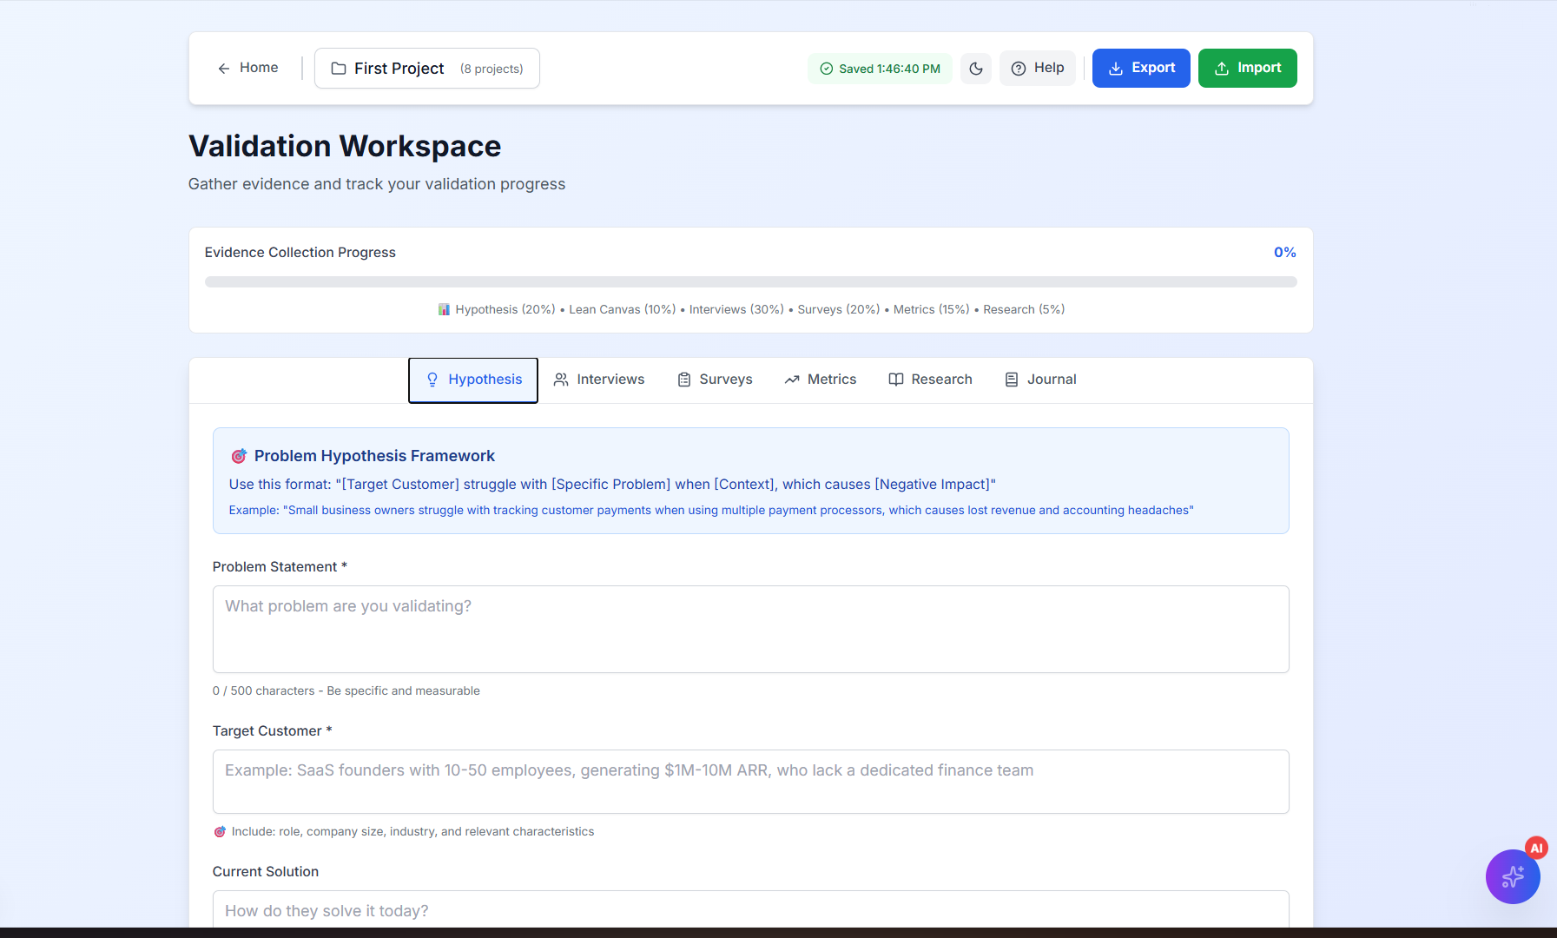Click the target icon beside Problem Hypothesis Framework

pyautogui.click(x=239, y=456)
